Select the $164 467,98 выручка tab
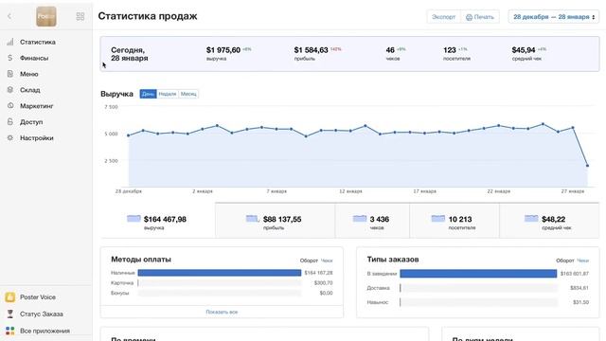606x341 pixels. [x=157, y=221]
